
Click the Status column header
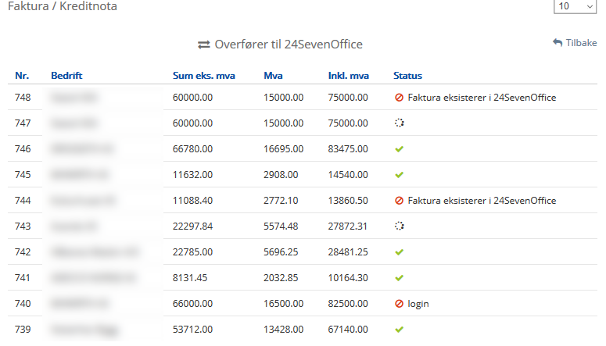pos(407,76)
